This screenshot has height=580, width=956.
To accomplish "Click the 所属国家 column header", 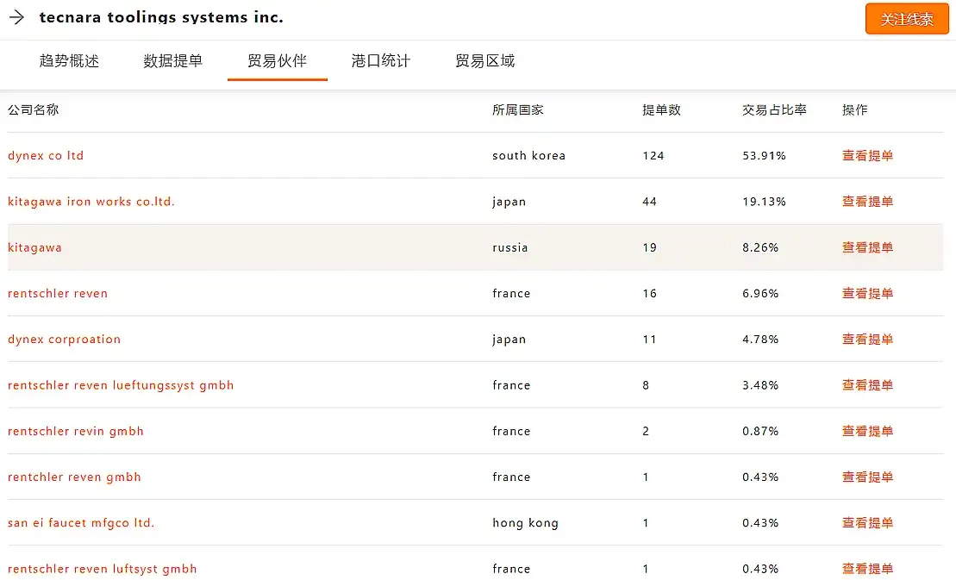I will 517,109.
